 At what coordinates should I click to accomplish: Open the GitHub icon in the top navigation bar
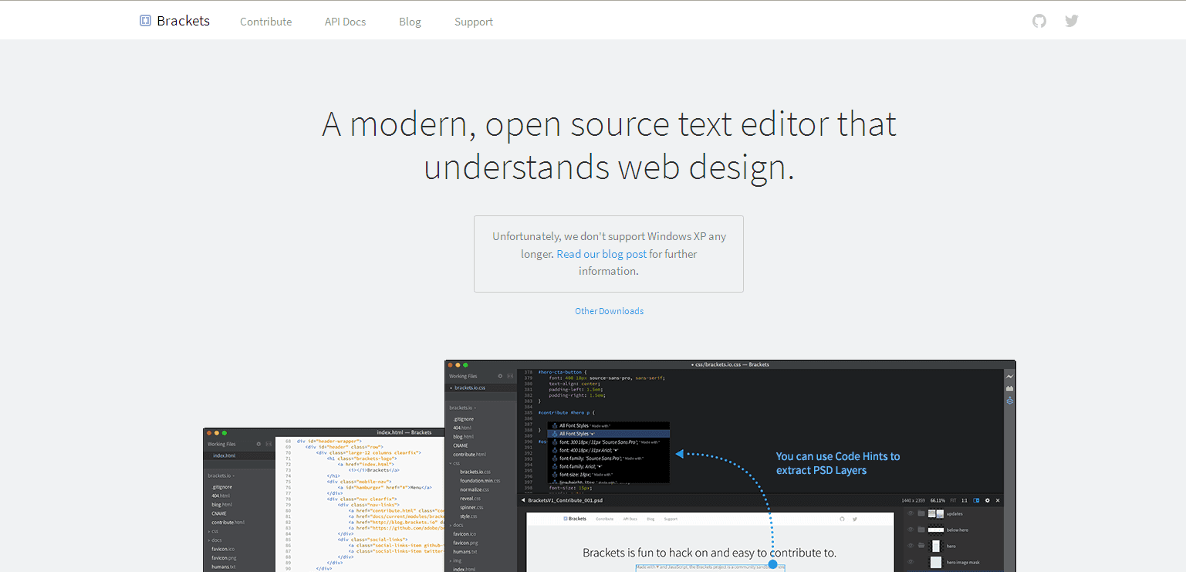pos(1039,21)
